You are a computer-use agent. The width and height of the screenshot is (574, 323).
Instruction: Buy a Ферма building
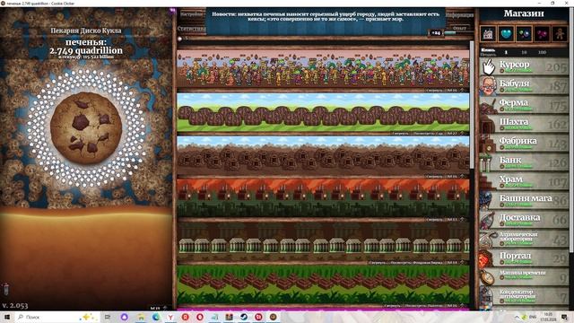pyautogui.click(x=524, y=105)
